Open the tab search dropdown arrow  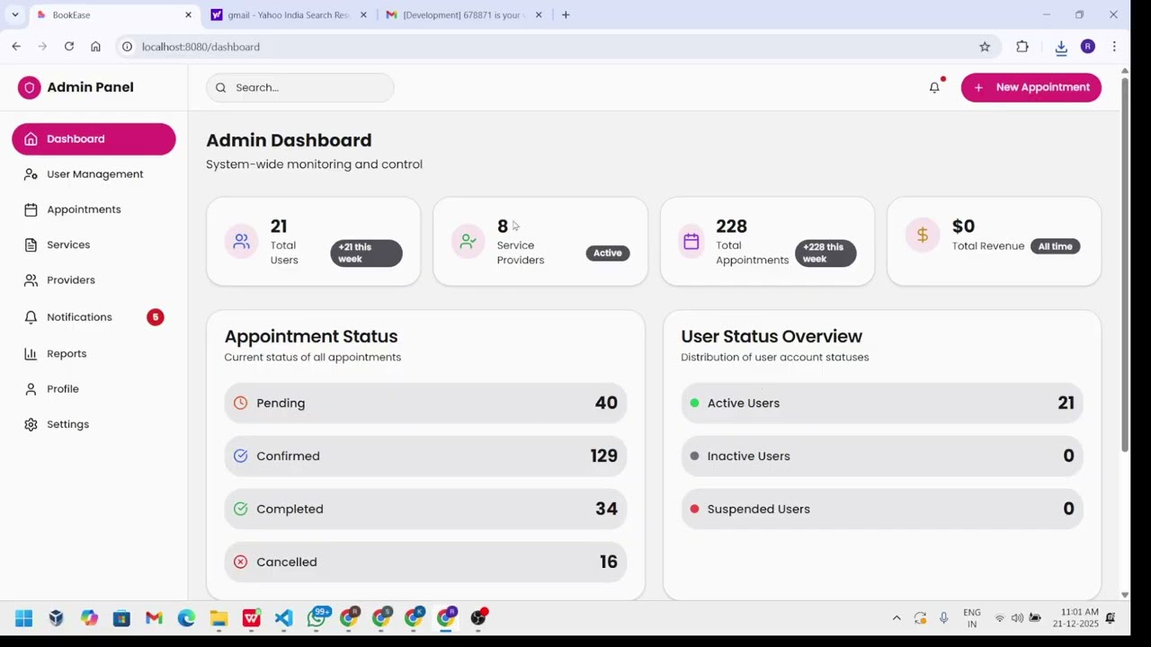point(14,15)
